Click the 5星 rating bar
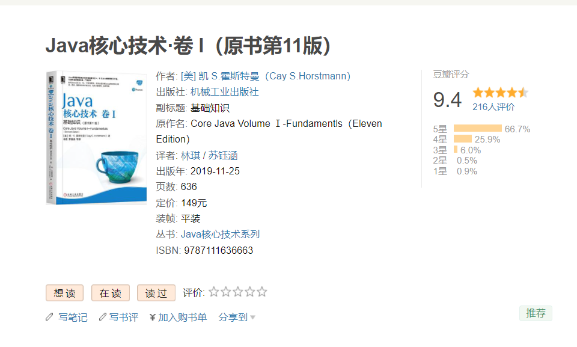Image resolution: width=577 pixels, height=347 pixels. (x=478, y=128)
